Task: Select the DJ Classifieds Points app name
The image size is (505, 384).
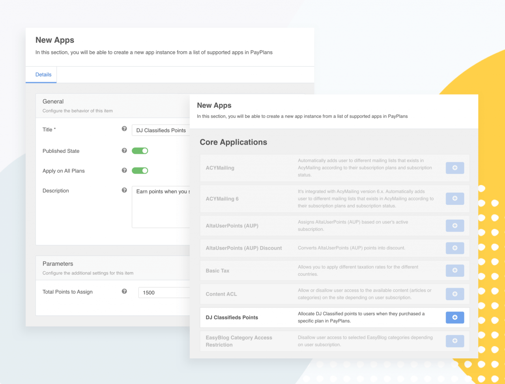Action: [x=232, y=317]
